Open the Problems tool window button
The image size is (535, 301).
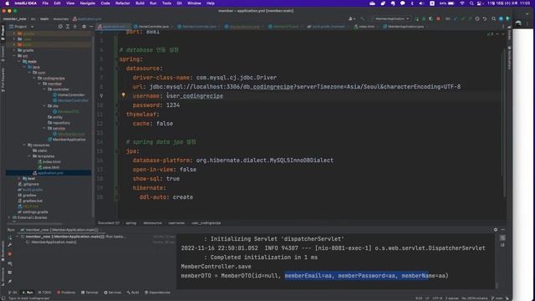(x=66, y=293)
